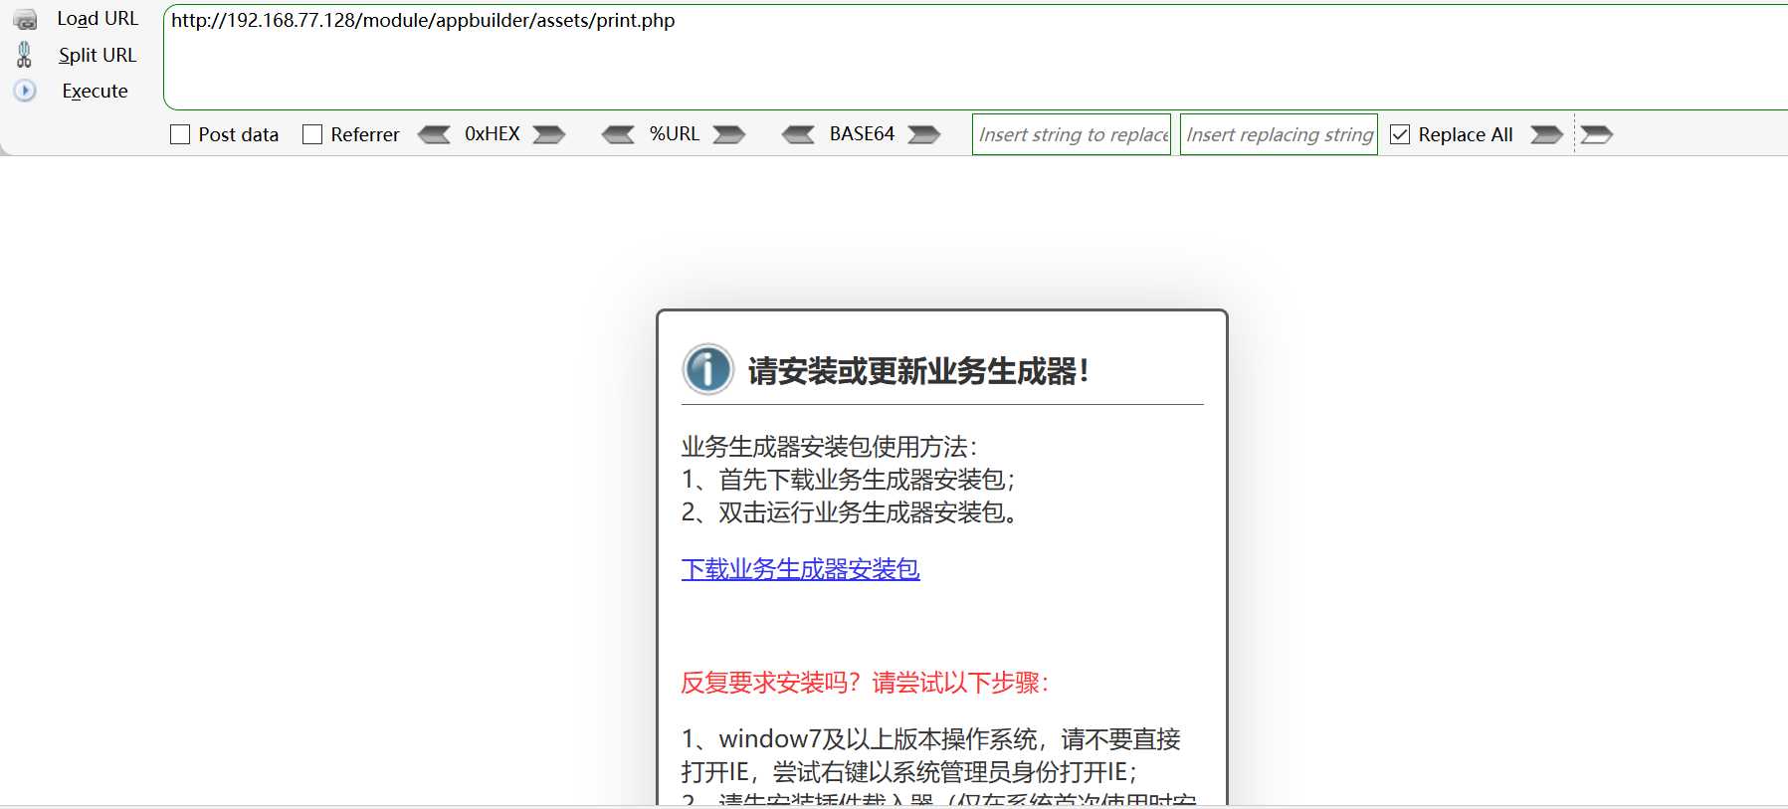Click right arrow after 0xHEX to encode
Screen dimensions: 1788x809
pos(549,134)
